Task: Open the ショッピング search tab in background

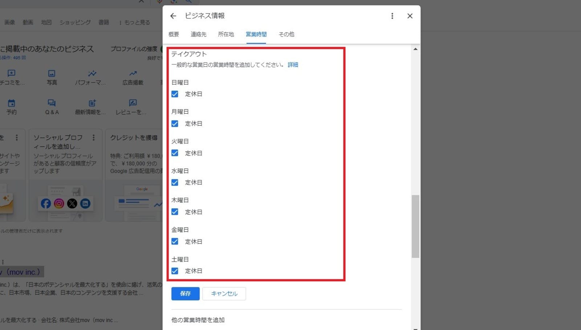Action: [75, 23]
